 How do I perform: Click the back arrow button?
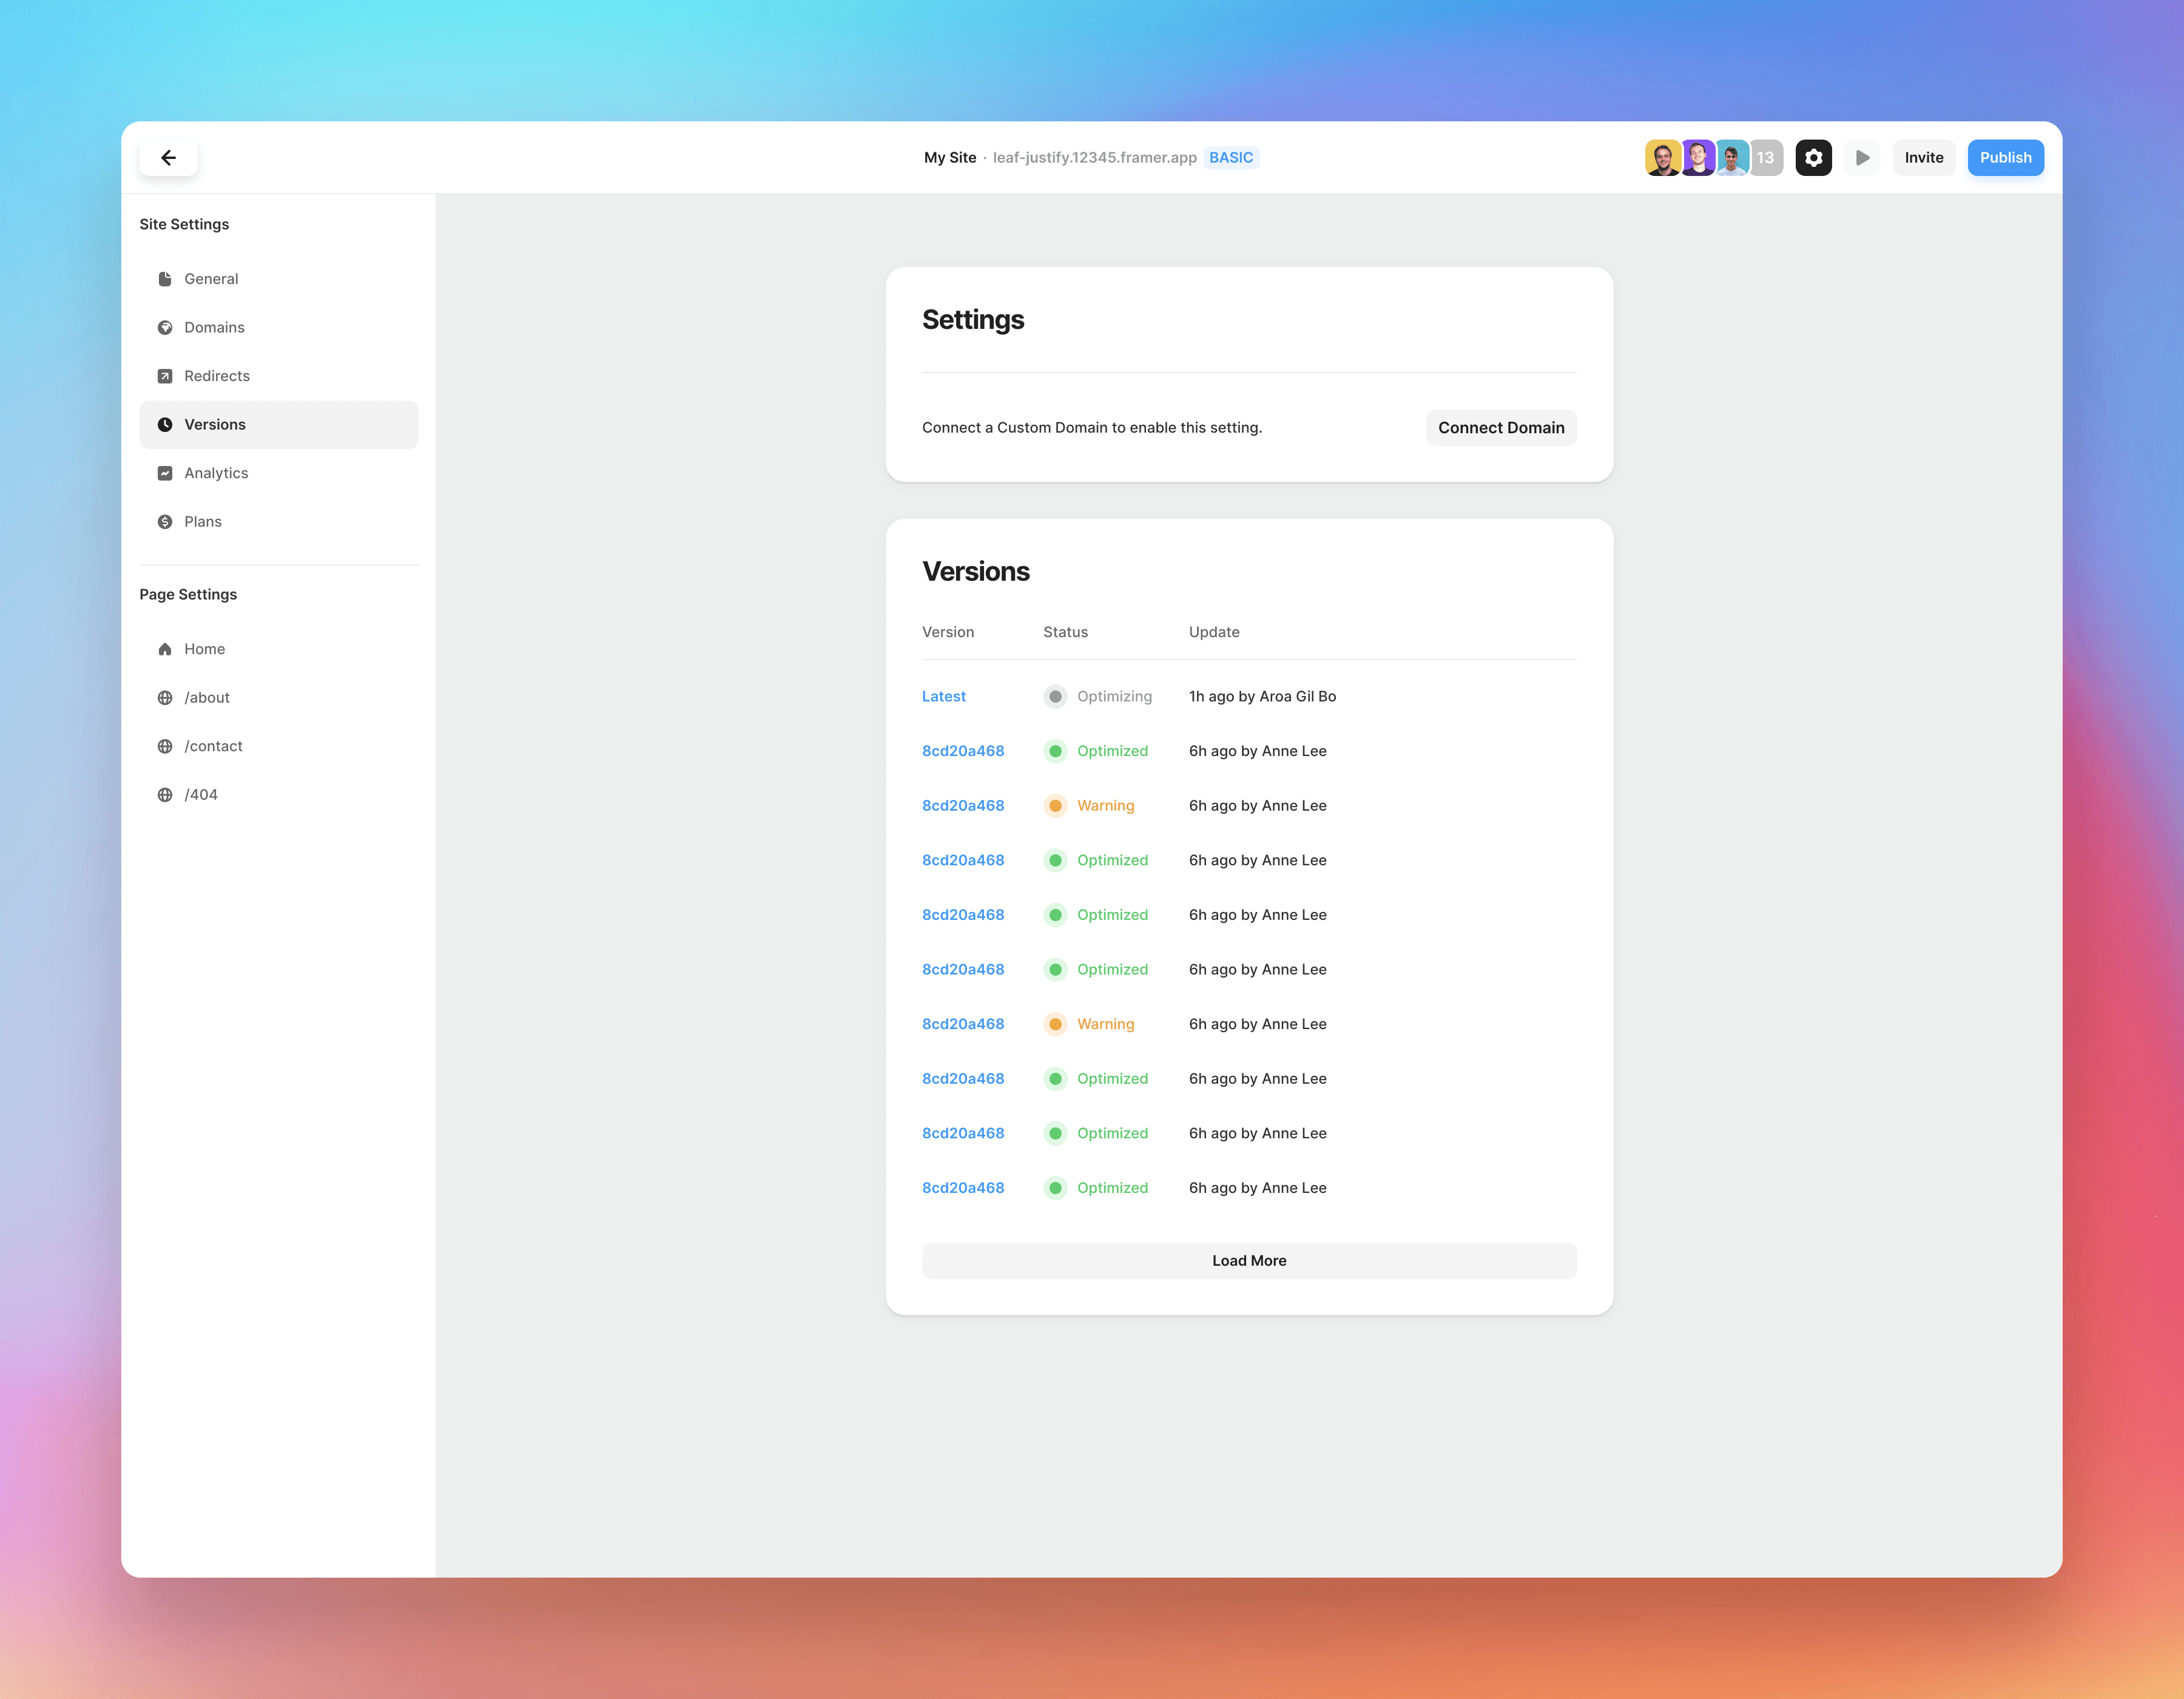[168, 157]
